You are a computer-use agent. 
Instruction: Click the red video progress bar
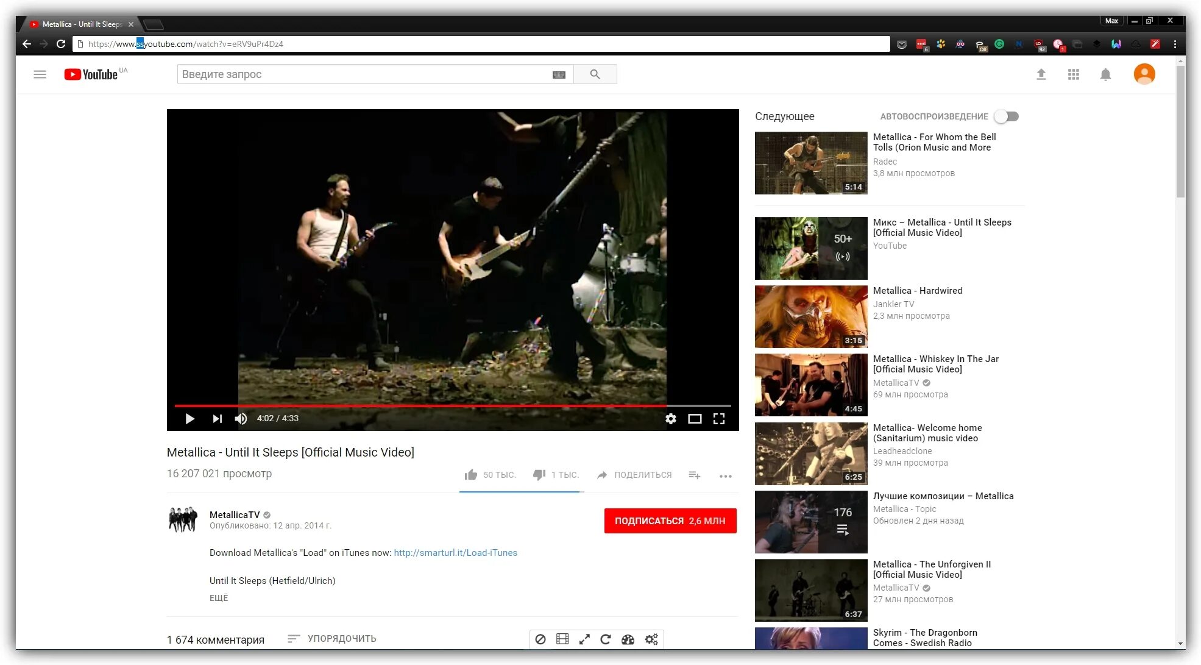(x=420, y=405)
